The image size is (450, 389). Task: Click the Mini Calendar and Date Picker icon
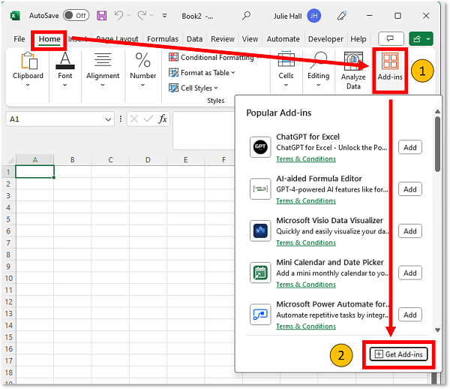coord(260,273)
